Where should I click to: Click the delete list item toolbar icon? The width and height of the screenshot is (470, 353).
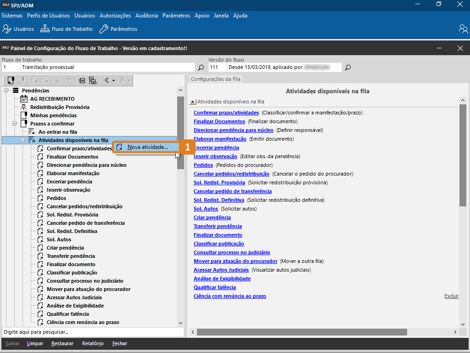tap(45, 80)
